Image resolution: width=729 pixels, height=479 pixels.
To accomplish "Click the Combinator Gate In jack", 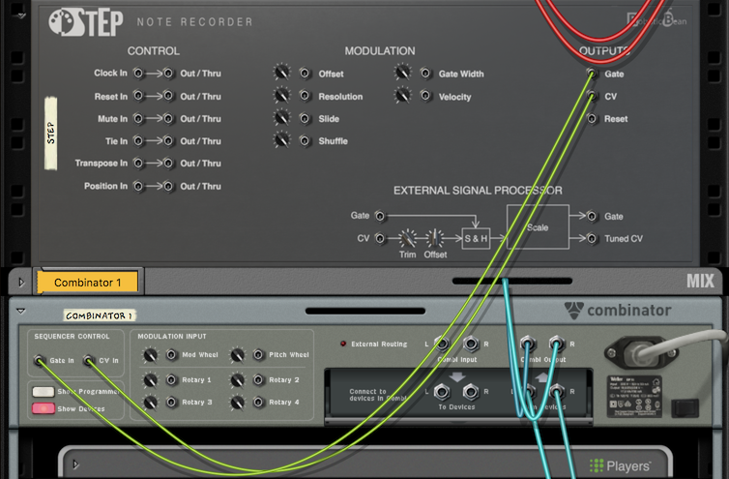I will coord(40,360).
